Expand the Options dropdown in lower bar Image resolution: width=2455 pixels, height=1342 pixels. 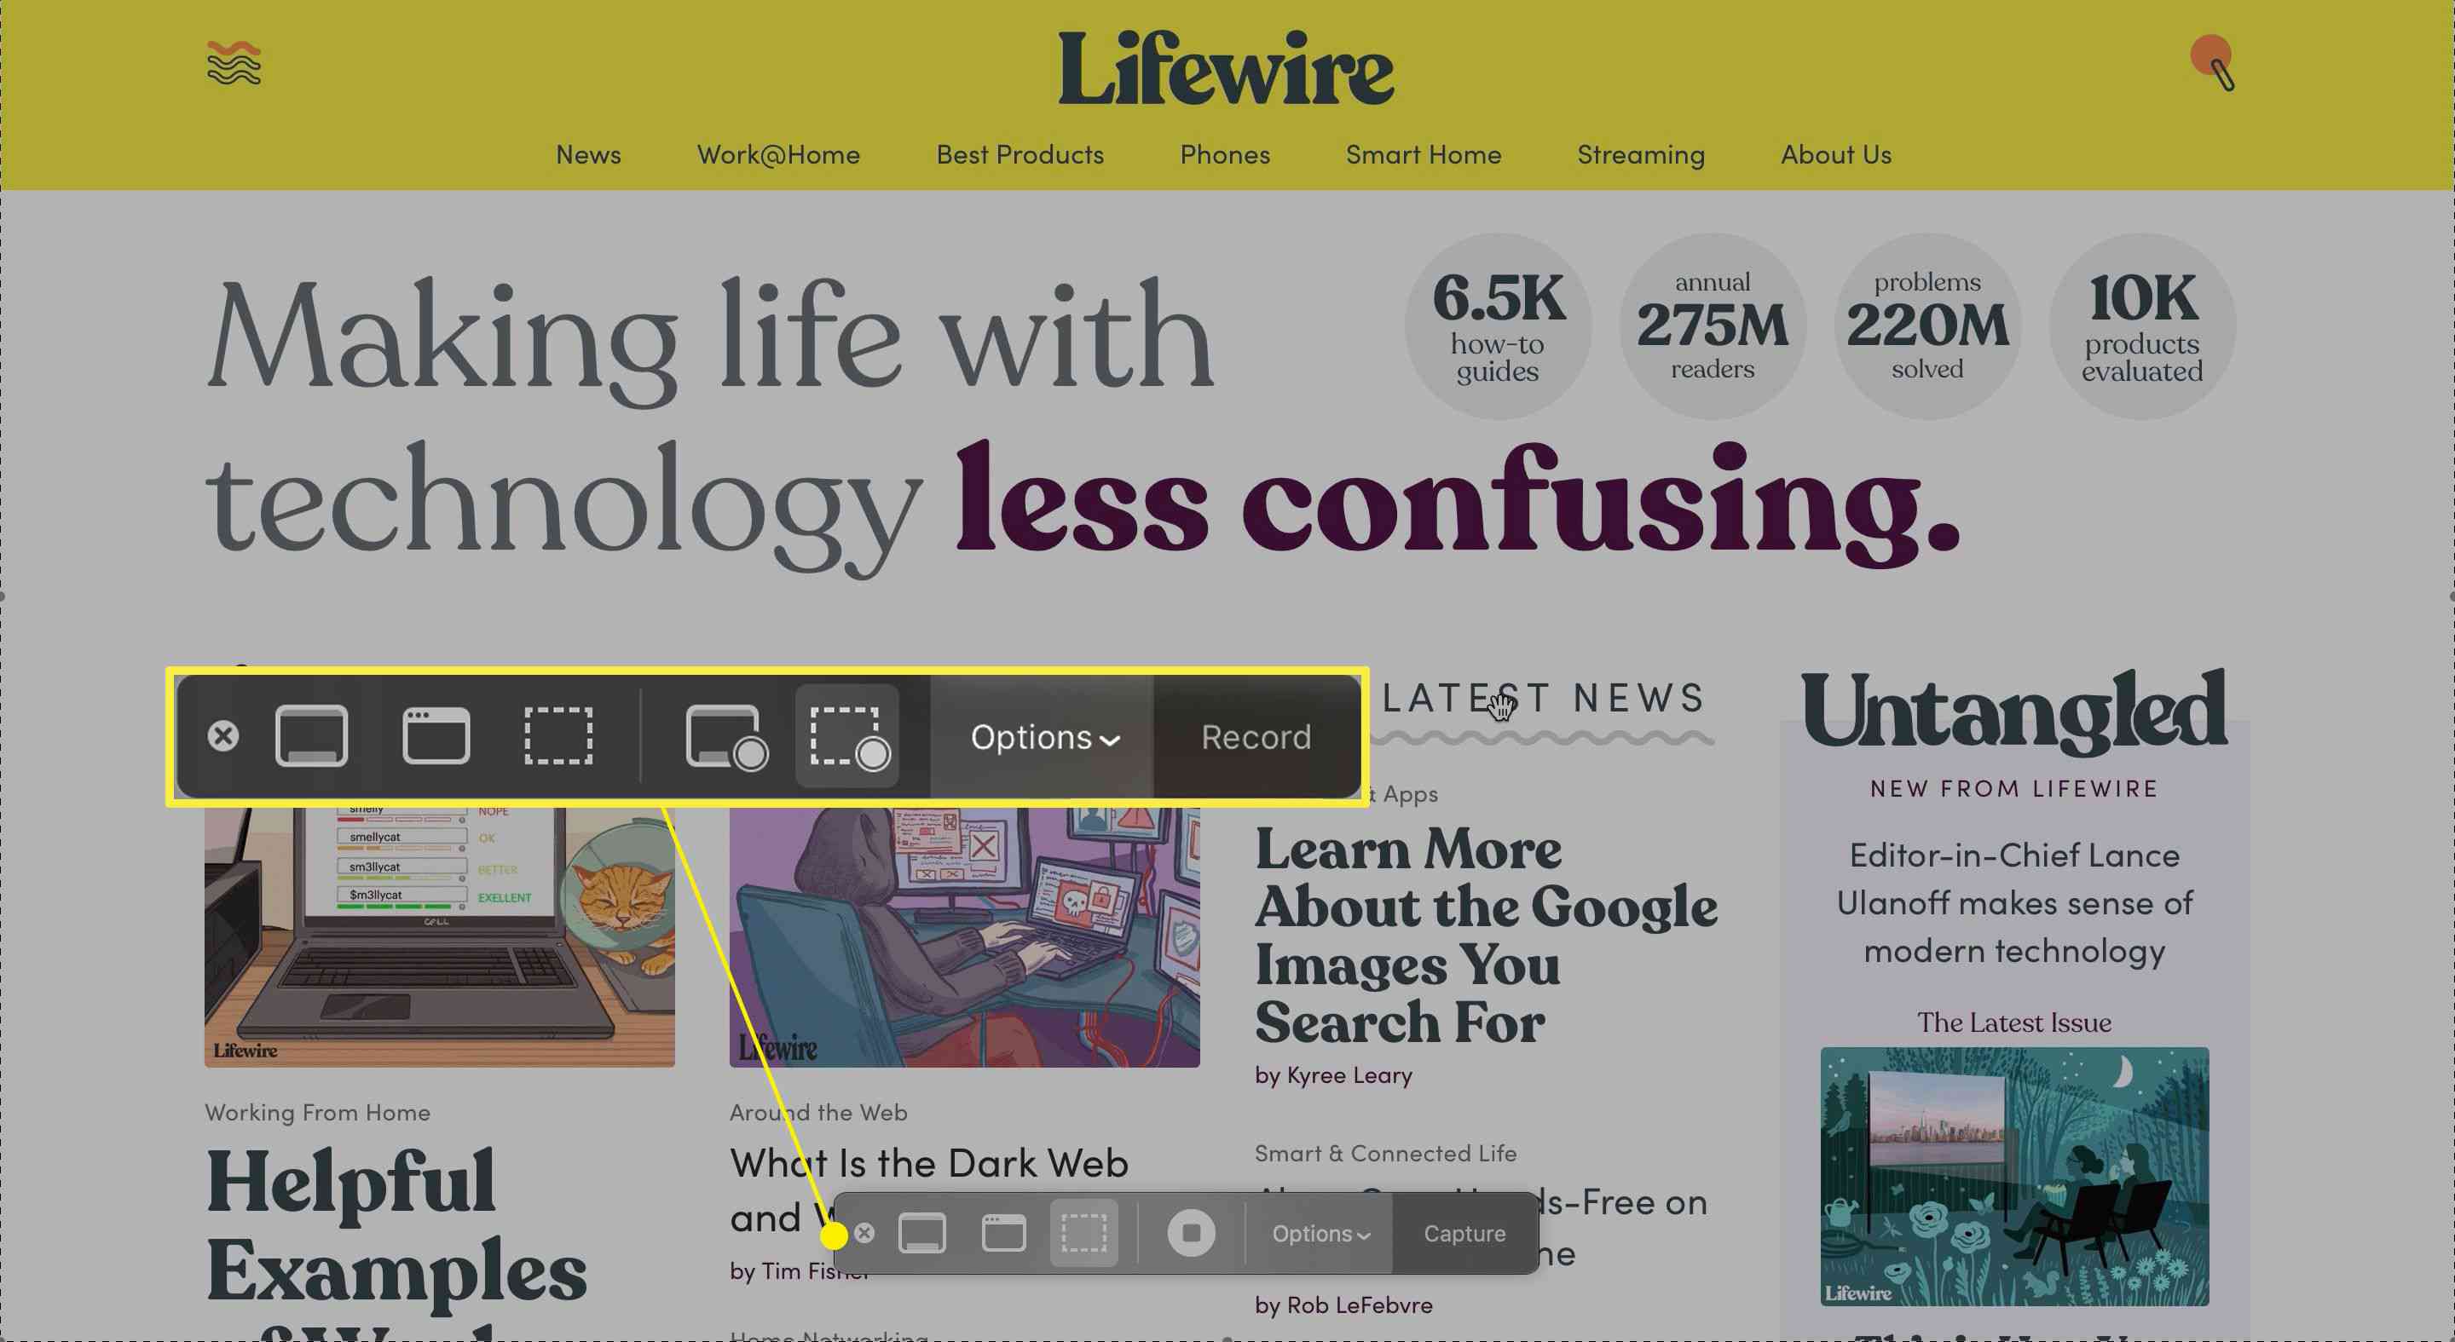pos(1318,1235)
